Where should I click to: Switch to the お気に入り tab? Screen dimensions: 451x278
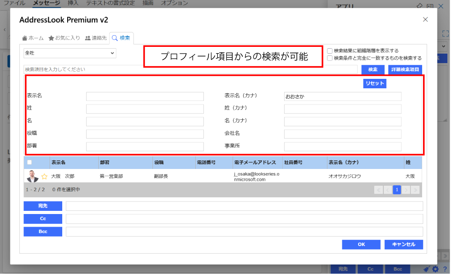click(x=64, y=38)
